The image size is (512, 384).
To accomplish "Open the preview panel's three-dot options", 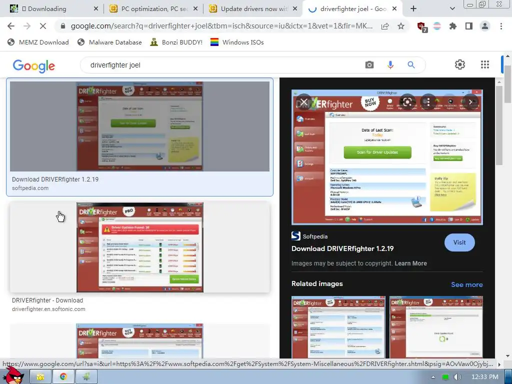I will coord(428,102).
